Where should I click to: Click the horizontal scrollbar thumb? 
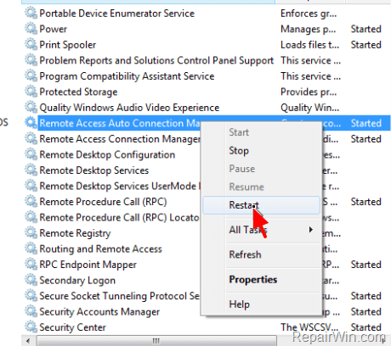pyautogui.click(x=156, y=341)
